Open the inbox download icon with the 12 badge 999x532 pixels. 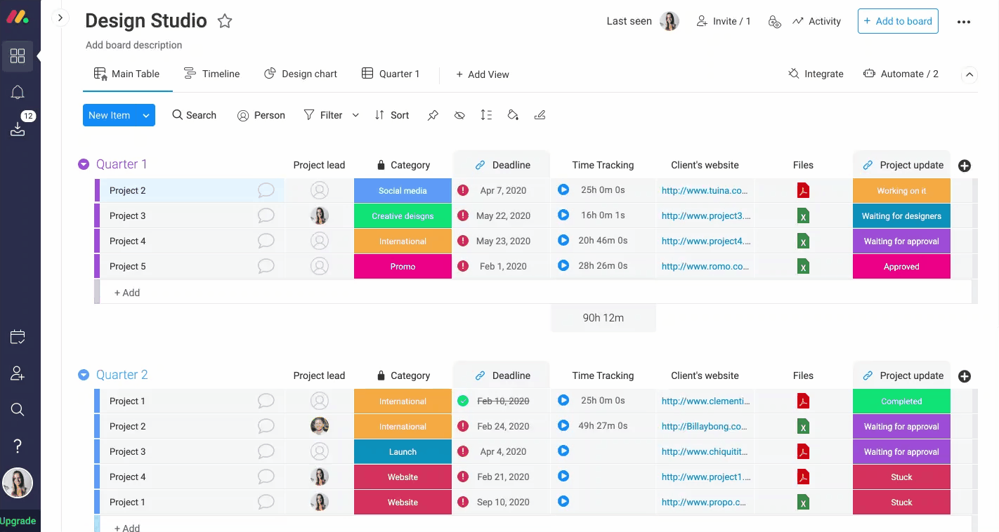click(18, 129)
